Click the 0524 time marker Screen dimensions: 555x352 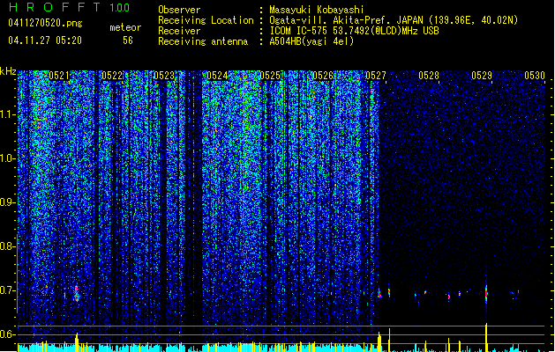coord(217,76)
